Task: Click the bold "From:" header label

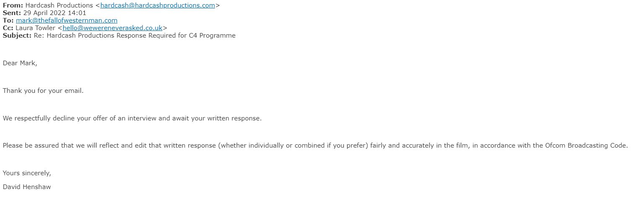Action: click(x=13, y=5)
